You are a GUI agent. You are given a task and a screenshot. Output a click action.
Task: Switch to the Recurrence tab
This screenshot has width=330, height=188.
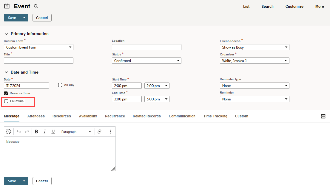pos(115,116)
